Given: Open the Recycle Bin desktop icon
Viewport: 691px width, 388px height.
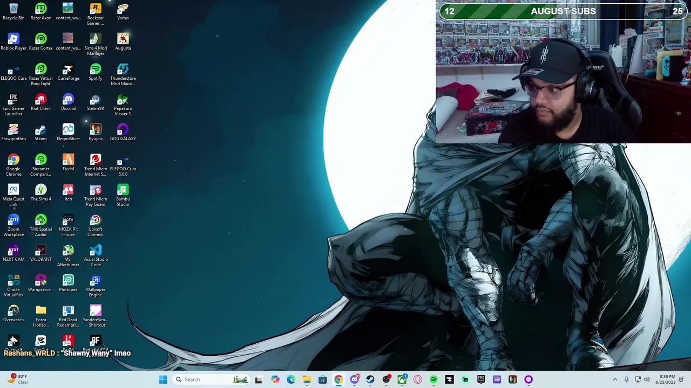Looking at the screenshot, I should coord(13,12).
